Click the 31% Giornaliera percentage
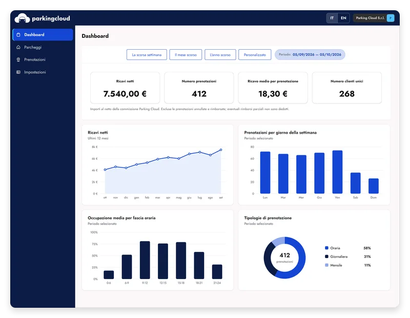The image size is (410, 318). 367,257
